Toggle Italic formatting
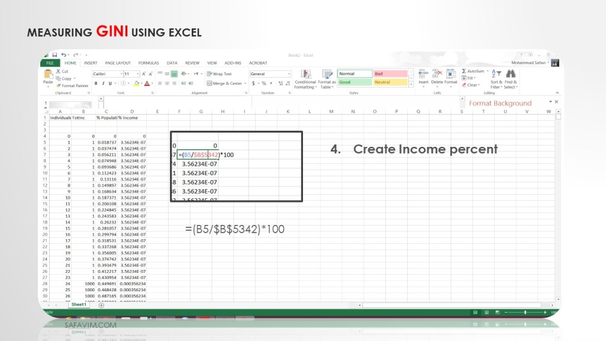 pyautogui.click(x=102, y=83)
